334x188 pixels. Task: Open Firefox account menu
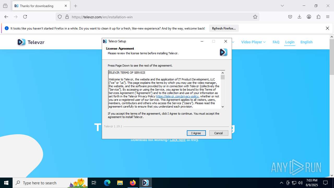[309, 17]
